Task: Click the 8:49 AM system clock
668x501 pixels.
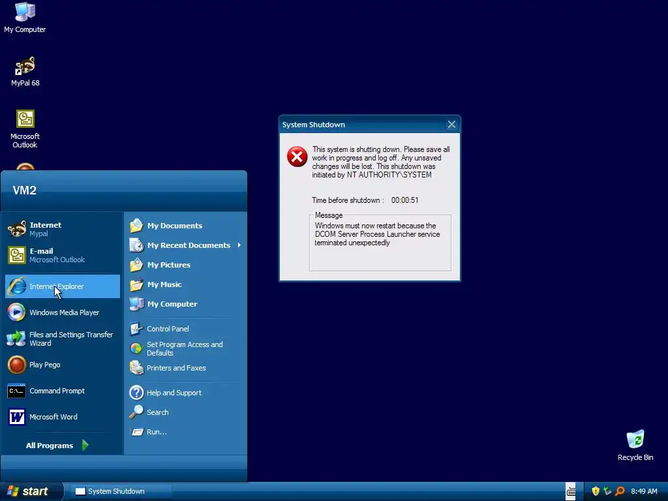Action: tap(644, 491)
